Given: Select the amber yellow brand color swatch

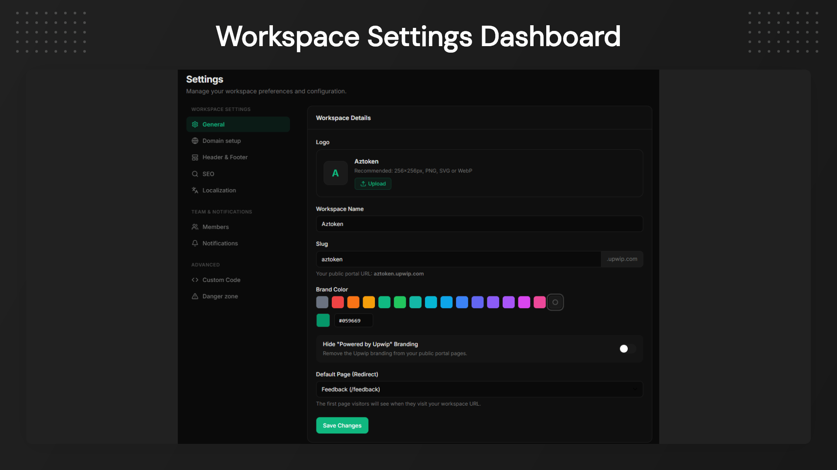Looking at the screenshot, I should (x=369, y=302).
